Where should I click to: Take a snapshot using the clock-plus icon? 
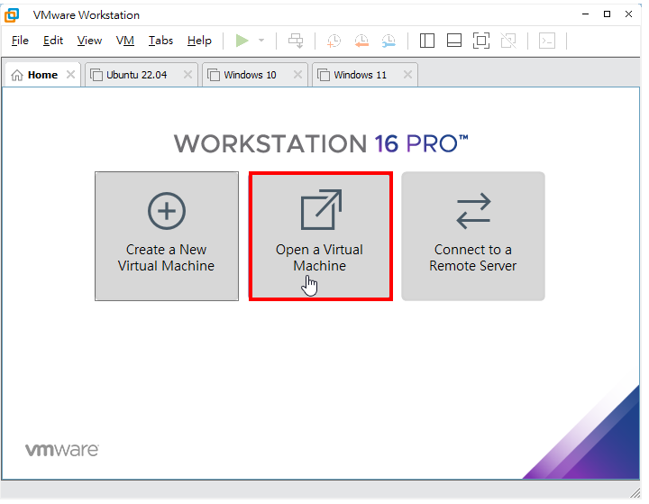pos(334,41)
